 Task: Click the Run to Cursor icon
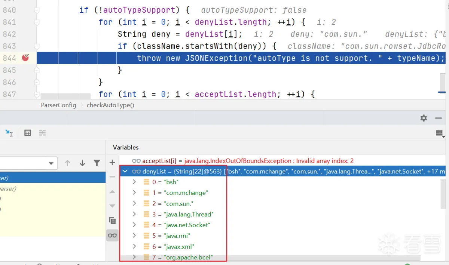click(9, 133)
